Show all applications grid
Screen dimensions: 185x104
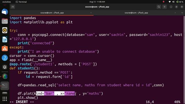click(5, 99)
